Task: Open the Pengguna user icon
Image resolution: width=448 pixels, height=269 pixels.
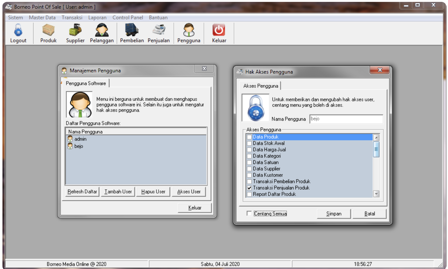Action: (x=189, y=30)
